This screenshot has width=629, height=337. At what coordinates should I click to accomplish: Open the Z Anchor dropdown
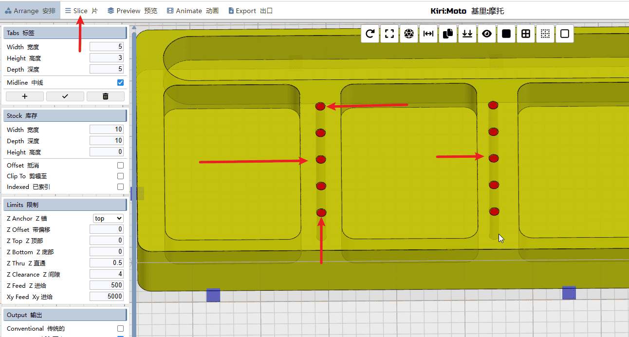[x=108, y=219]
